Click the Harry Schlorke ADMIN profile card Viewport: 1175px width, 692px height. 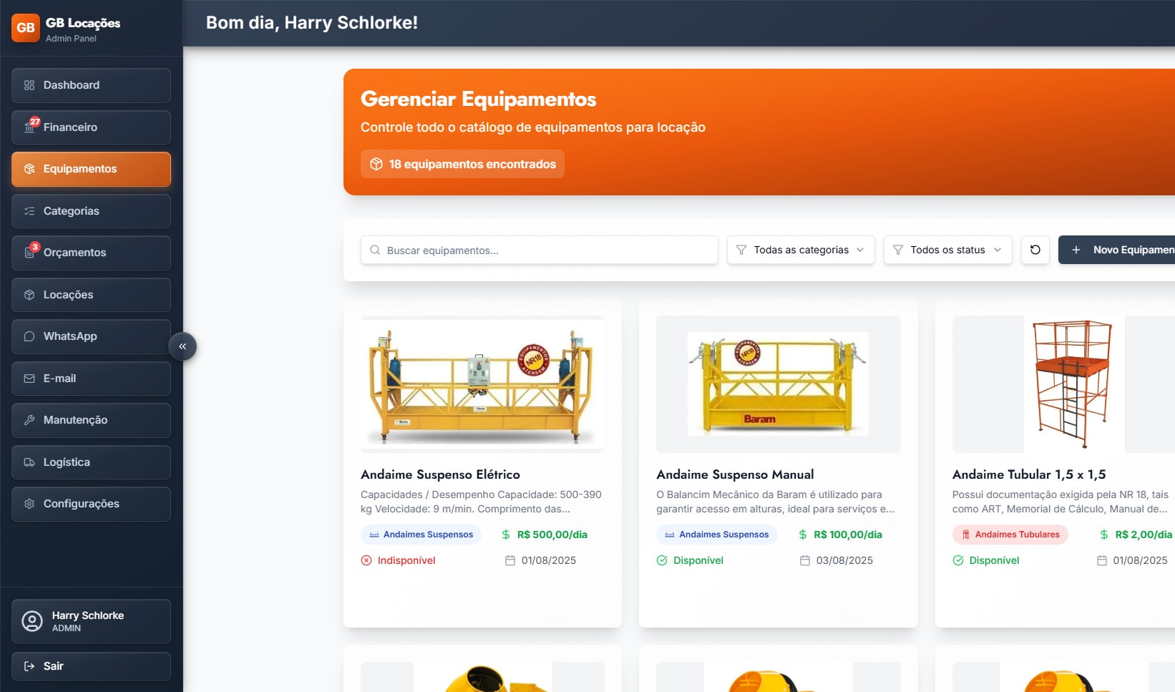[x=91, y=621]
